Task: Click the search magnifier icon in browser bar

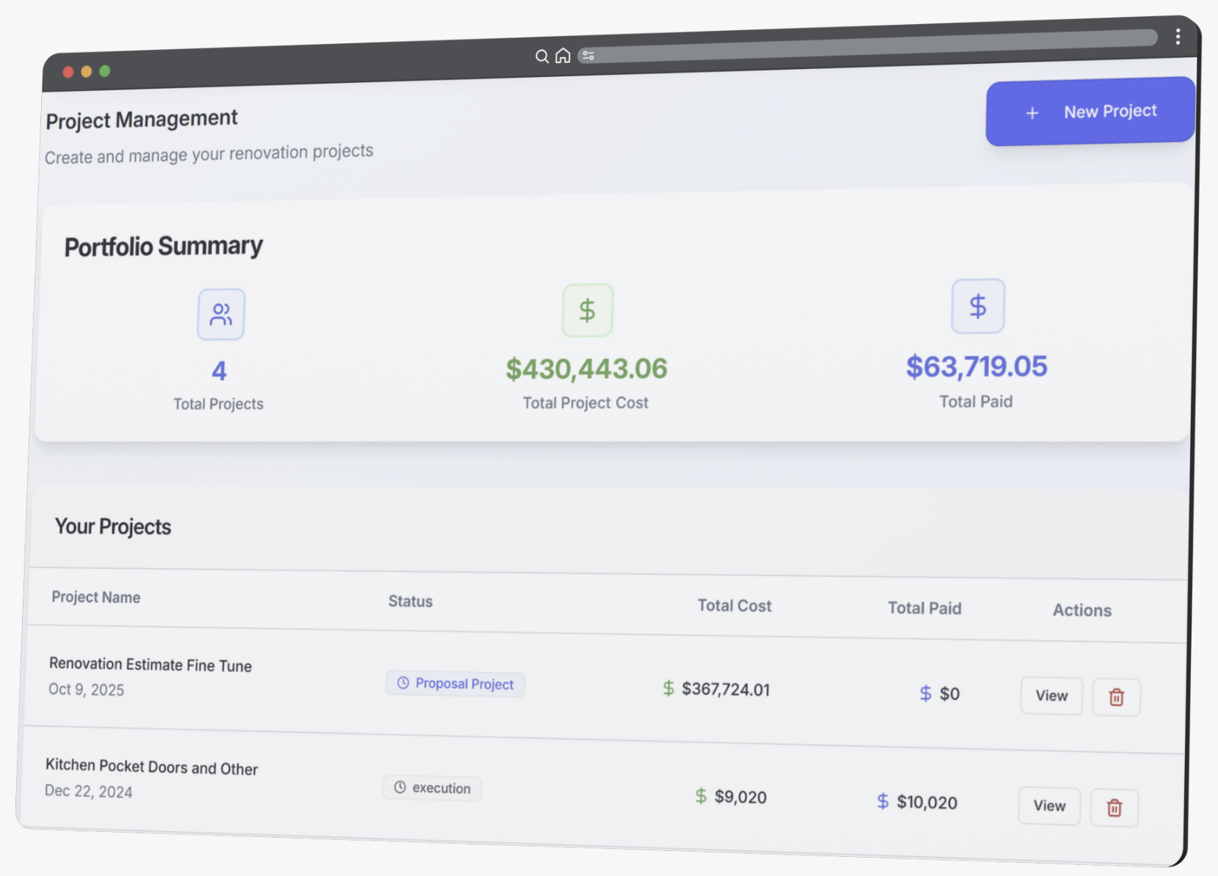Action: pos(541,56)
